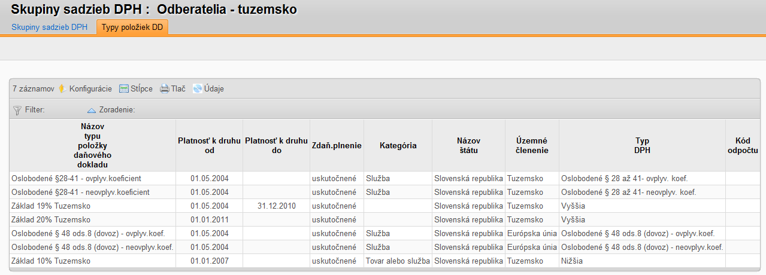Click the Filter funnel icon
The width and height of the screenshot is (766, 275).
pos(17,110)
